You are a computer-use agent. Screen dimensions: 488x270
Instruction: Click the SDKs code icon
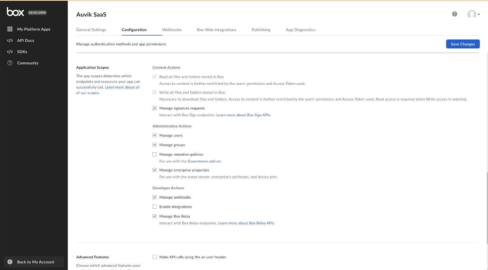[10, 52]
